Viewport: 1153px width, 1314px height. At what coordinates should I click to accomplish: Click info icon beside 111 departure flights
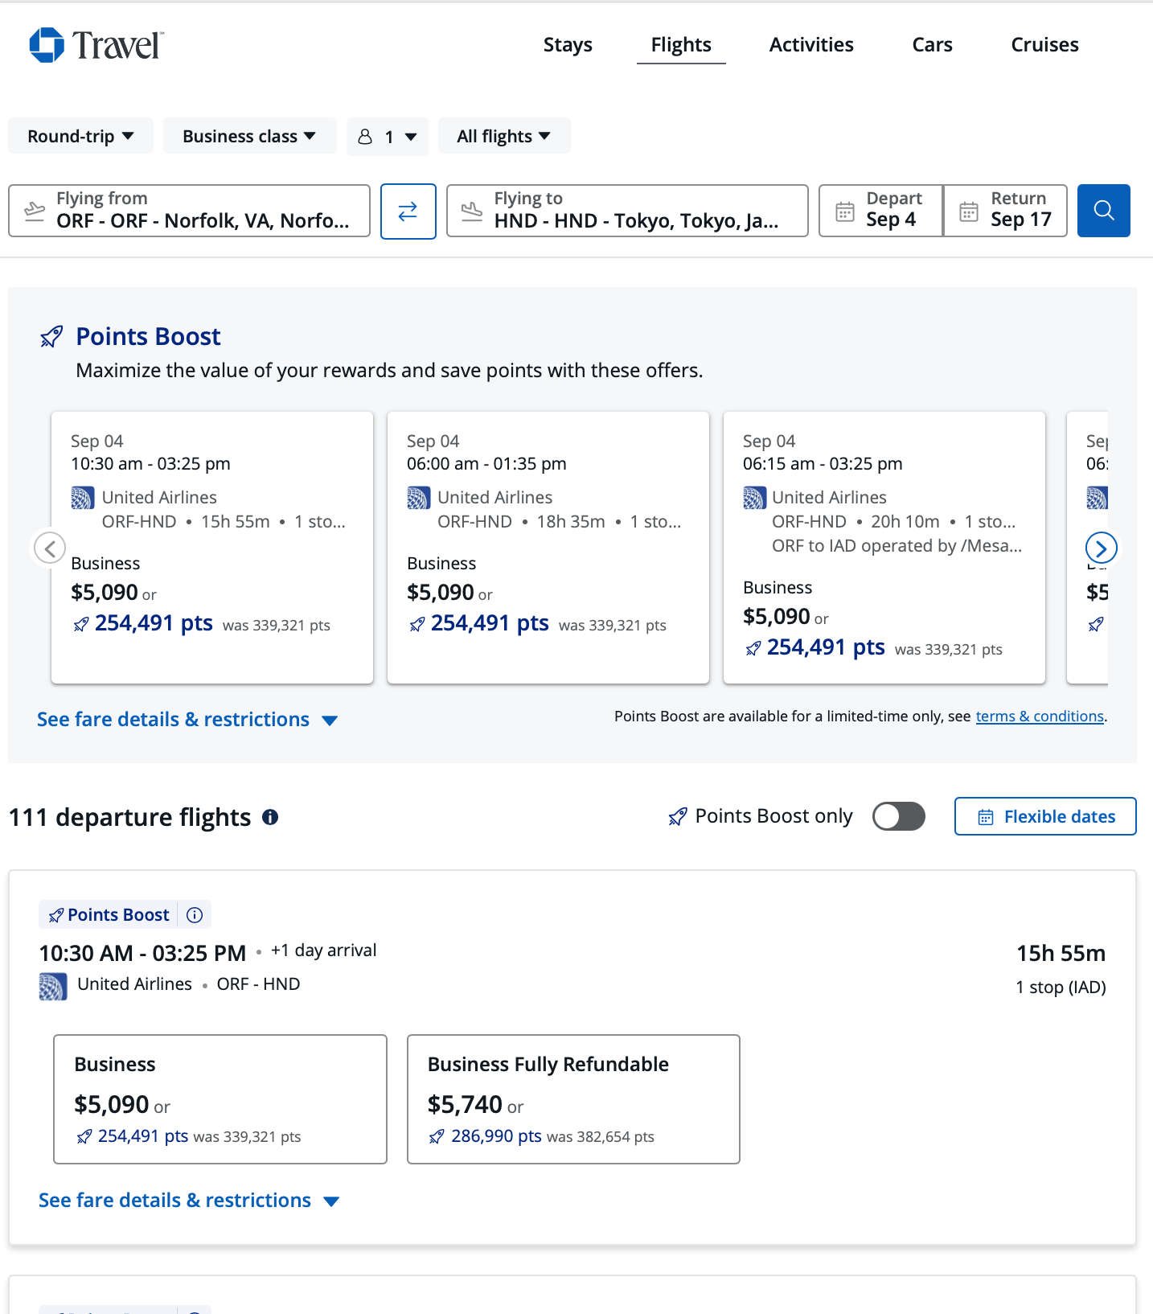(270, 818)
